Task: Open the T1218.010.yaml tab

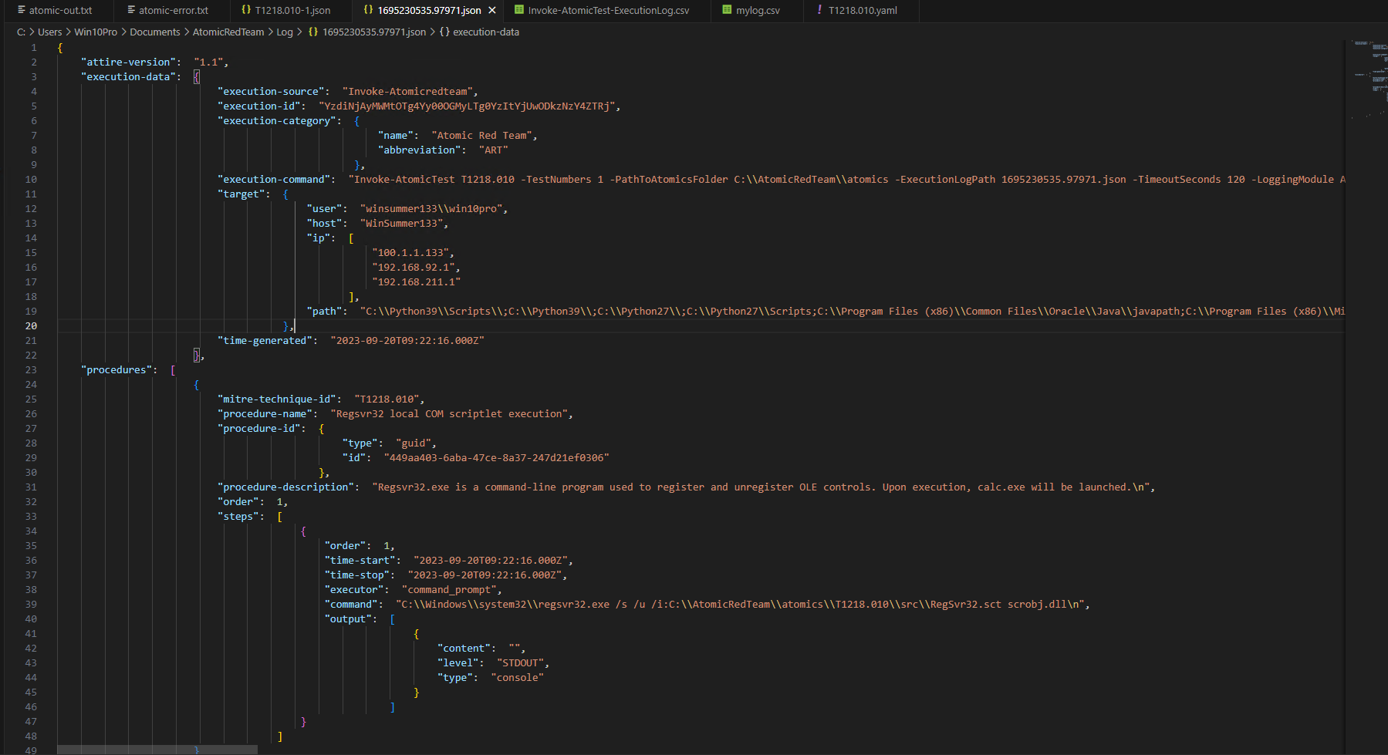Action: pos(861,11)
